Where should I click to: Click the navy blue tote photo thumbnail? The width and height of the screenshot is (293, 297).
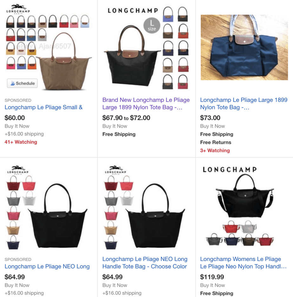(244, 47)
